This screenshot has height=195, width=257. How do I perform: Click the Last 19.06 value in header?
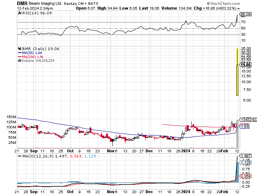pos(149,8)
